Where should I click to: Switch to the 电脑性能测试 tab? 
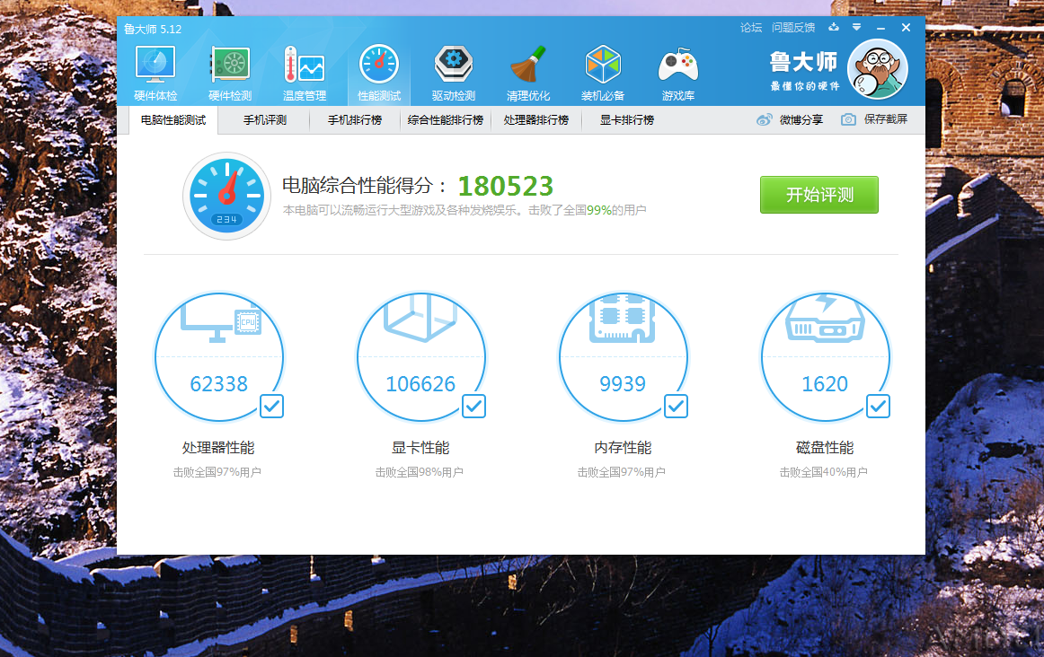[173, 120]
